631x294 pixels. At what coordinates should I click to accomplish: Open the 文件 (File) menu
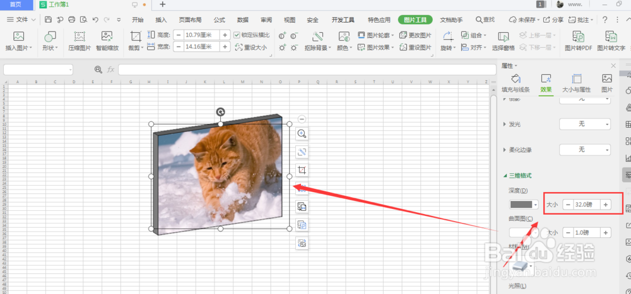[21, 20]
